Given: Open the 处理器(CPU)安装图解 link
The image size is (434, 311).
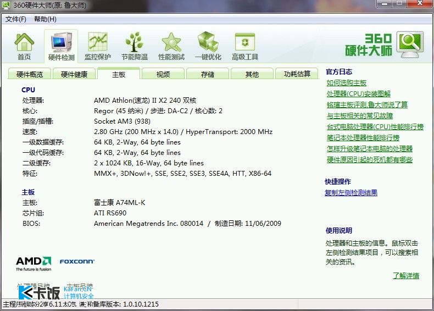Looking at the screenshot, I should [x=358, y=94].
